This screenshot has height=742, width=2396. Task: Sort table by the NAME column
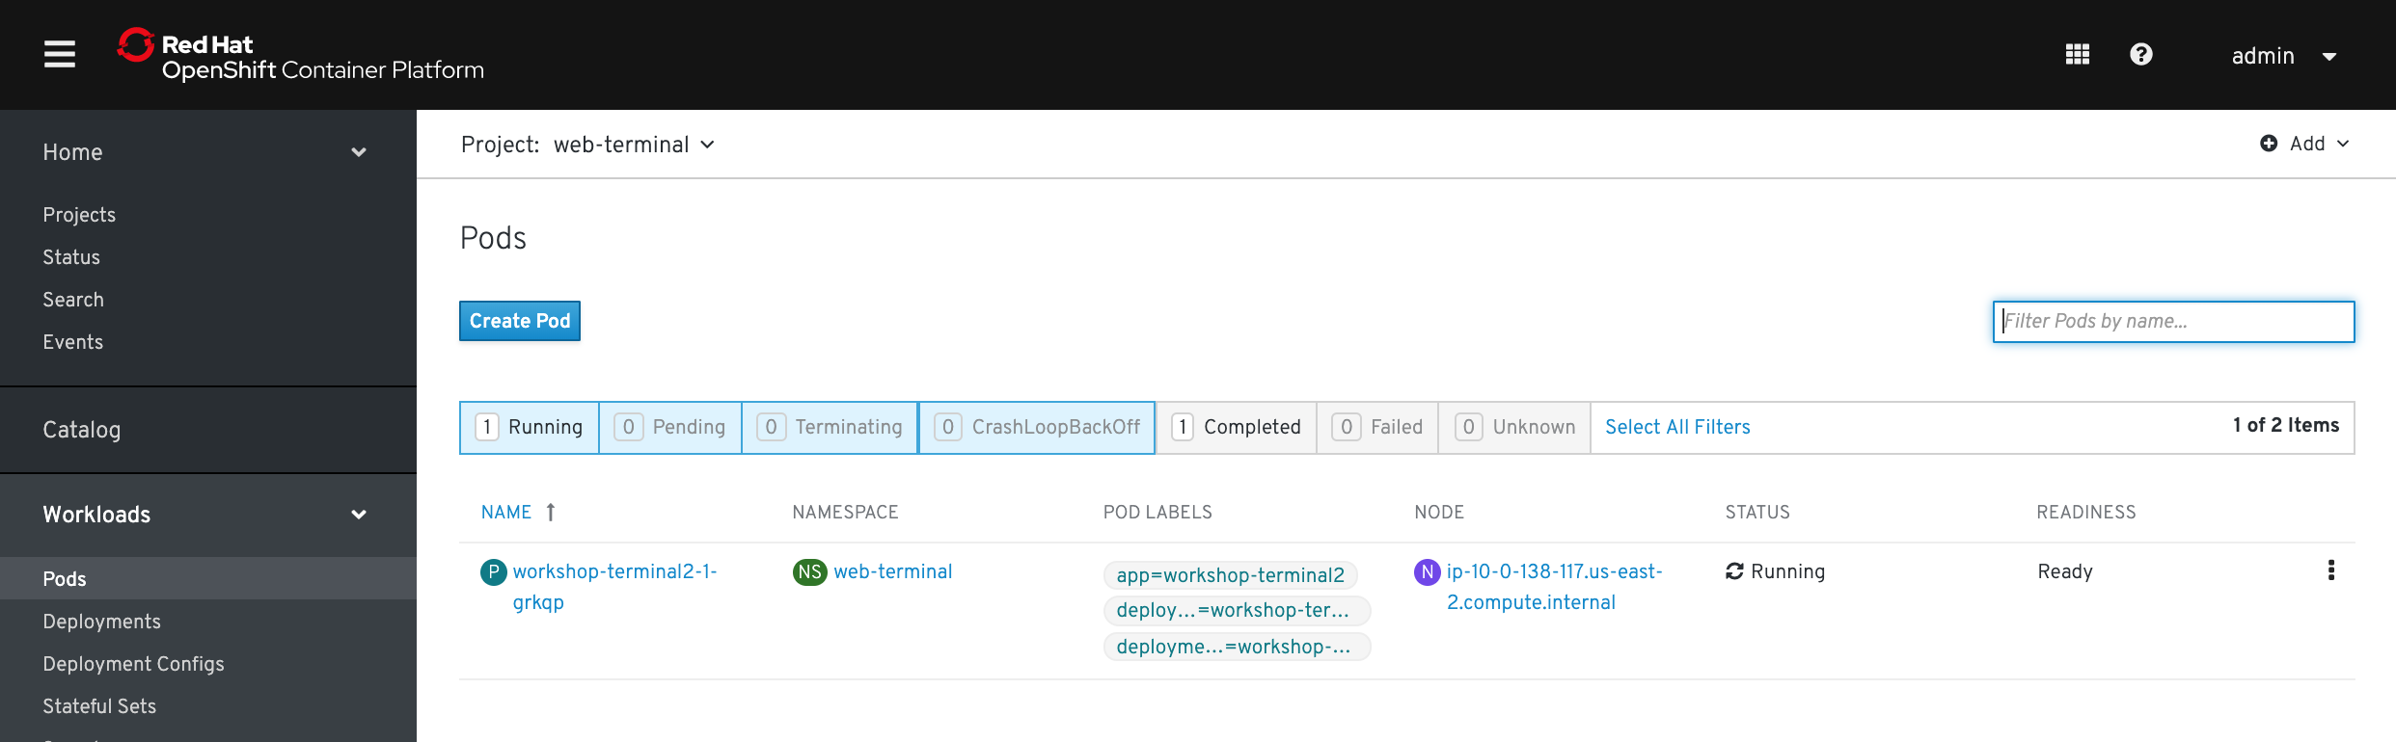[x=506, y=513]
